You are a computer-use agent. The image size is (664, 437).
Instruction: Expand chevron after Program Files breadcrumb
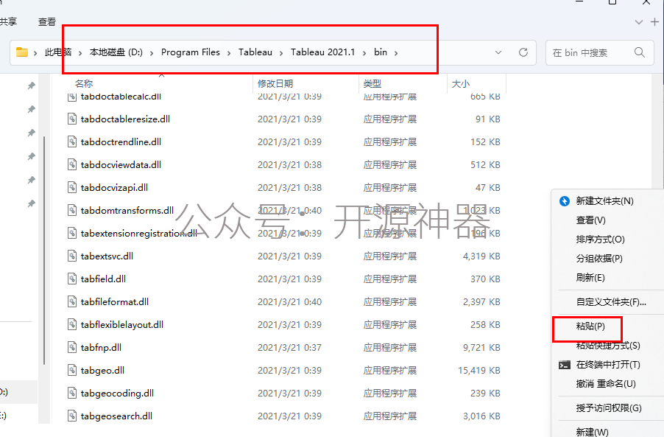coord(229,53)
